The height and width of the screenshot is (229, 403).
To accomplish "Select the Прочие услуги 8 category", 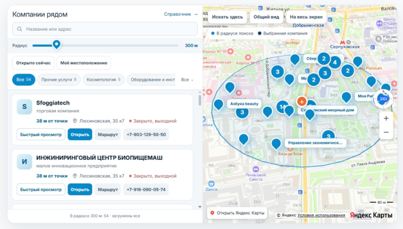I will (x=59, y=80).
